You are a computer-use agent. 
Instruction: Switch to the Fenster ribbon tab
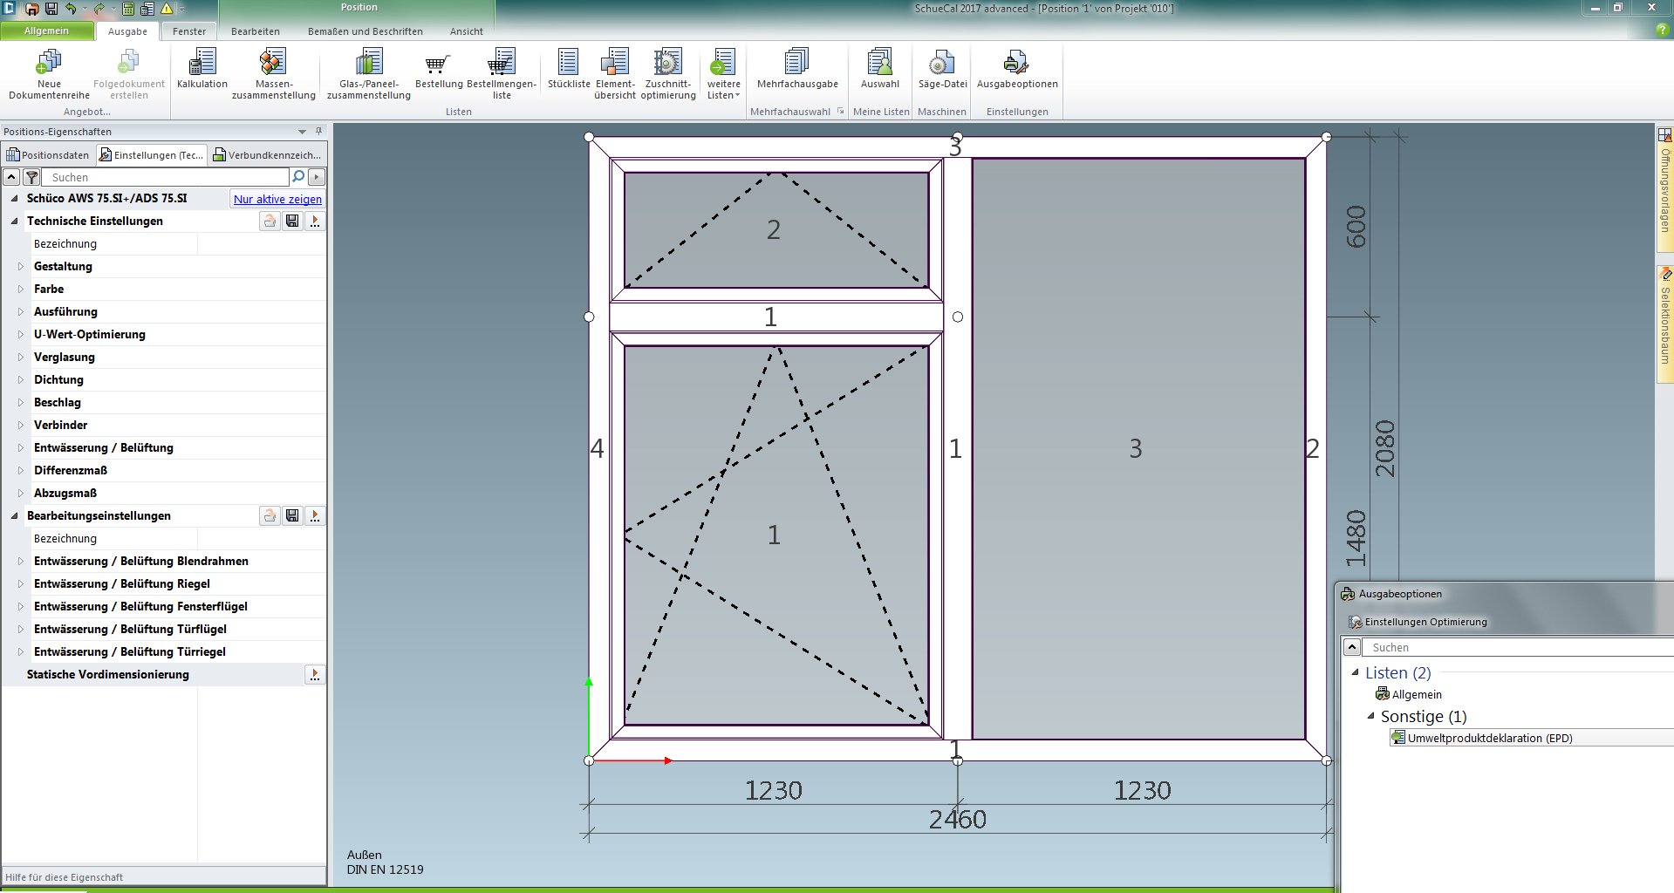click(188, 31)
